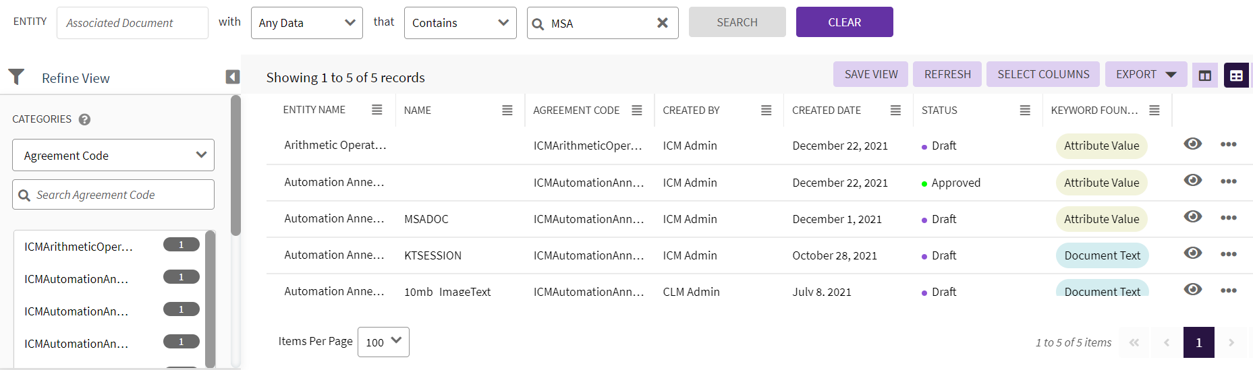Click the Save View button
Viewport: 1253px width, 370px height.
(x=870, y=74)
